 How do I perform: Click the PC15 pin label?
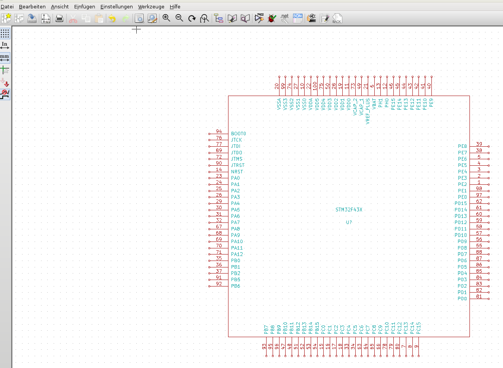coord(418,328)
